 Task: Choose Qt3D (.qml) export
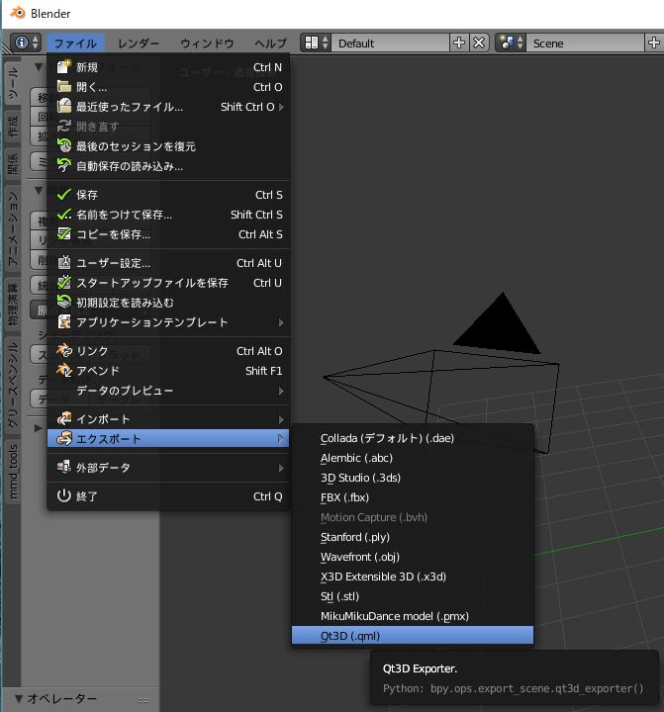pyautogui.click(x=413, y=635)
